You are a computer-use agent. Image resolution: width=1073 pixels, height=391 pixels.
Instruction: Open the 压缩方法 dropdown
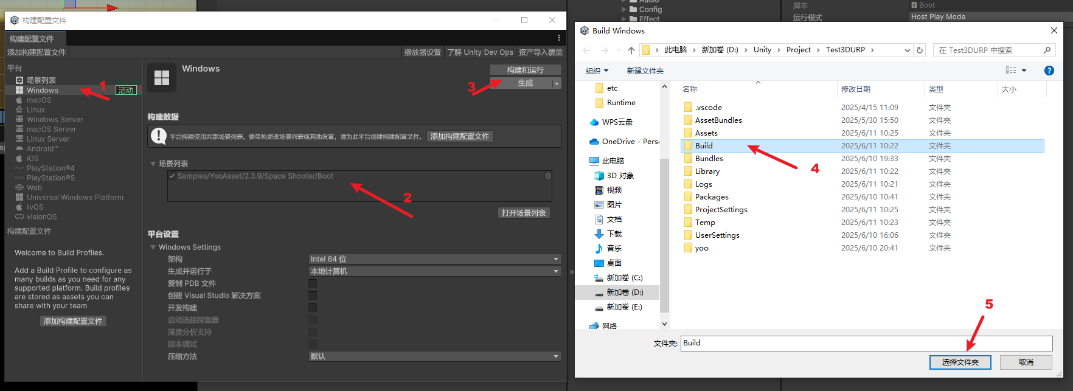(x=435, y=356)
